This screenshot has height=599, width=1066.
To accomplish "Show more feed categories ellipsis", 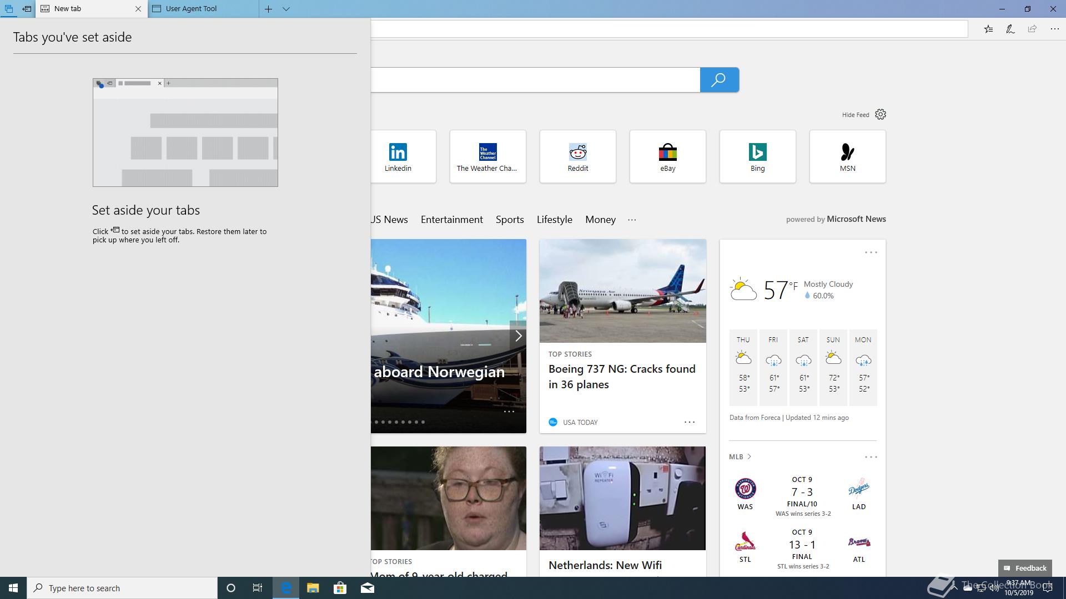I will click(x=632, y=220).
